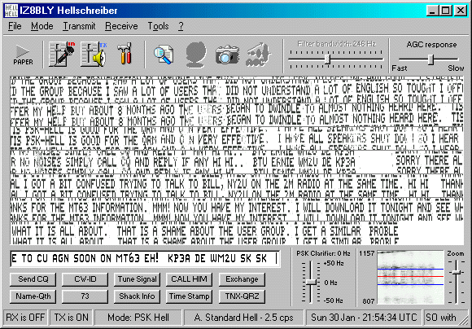
Task: Click the Shack Info button
Action: 137,296
